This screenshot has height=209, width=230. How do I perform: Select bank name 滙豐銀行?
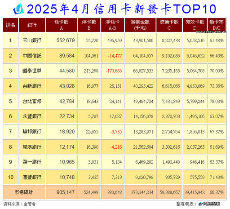[32, 177]
